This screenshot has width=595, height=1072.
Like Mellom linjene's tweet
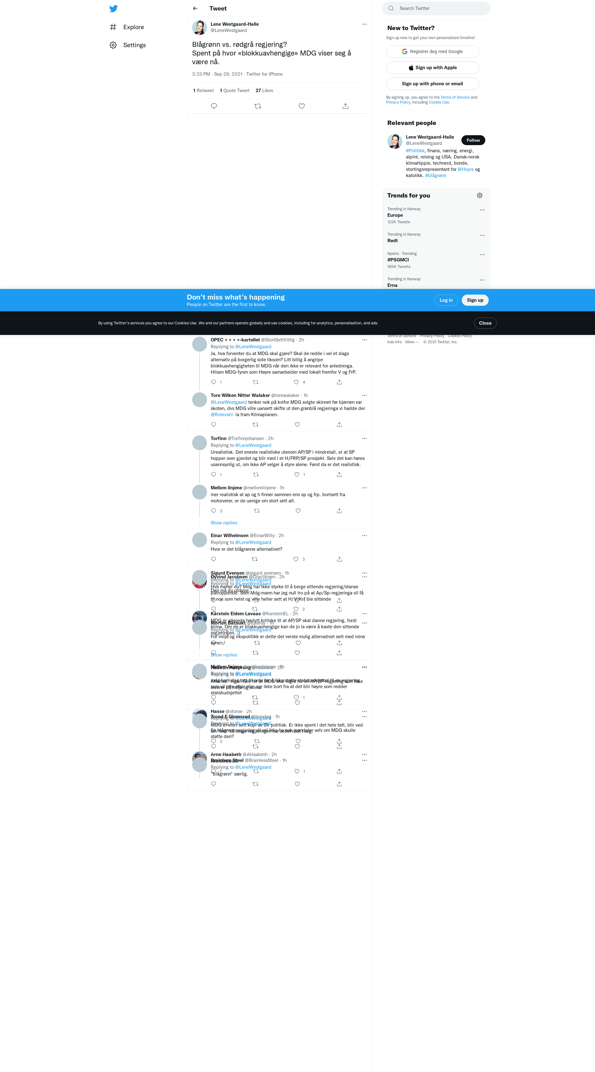(298, 511)
